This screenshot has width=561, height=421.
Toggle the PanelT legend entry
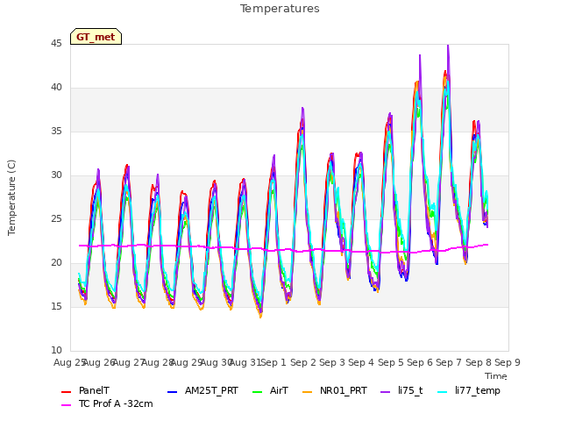click(x=85, y=390)
